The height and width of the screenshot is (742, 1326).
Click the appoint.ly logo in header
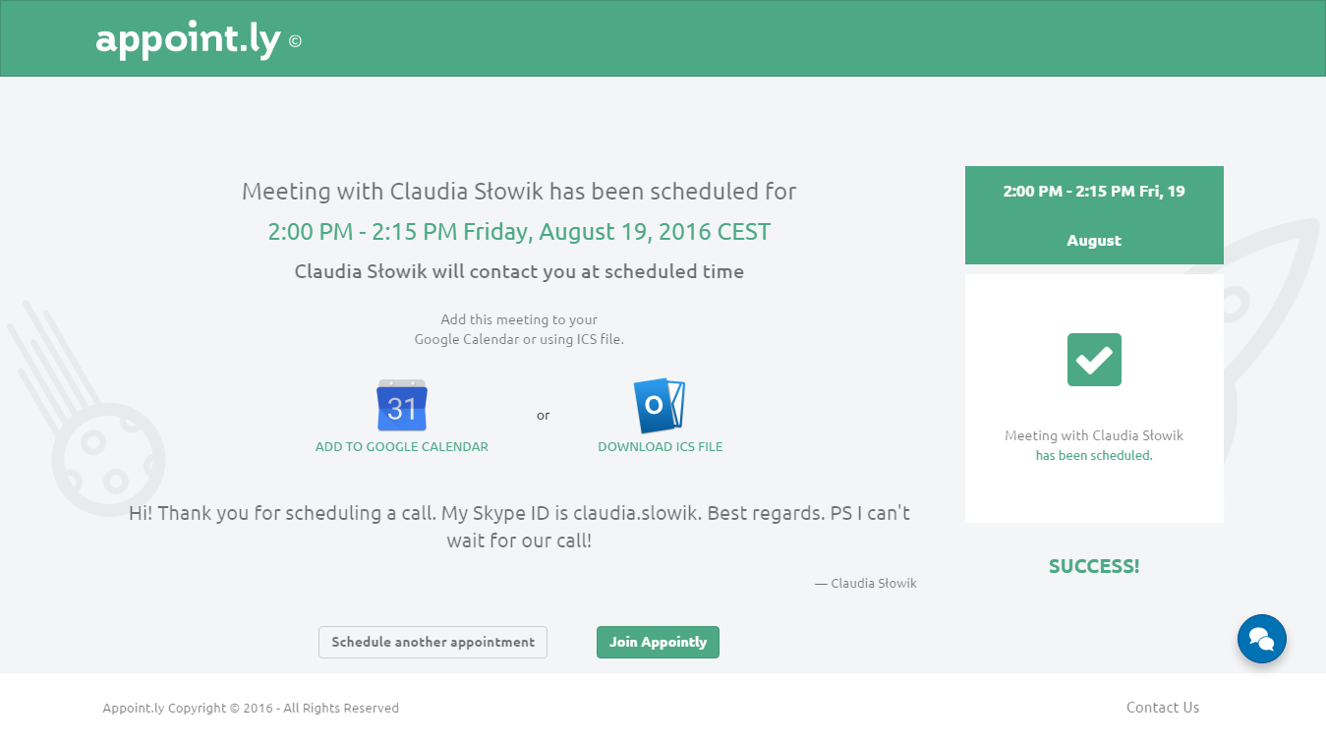tap(188, 39)
